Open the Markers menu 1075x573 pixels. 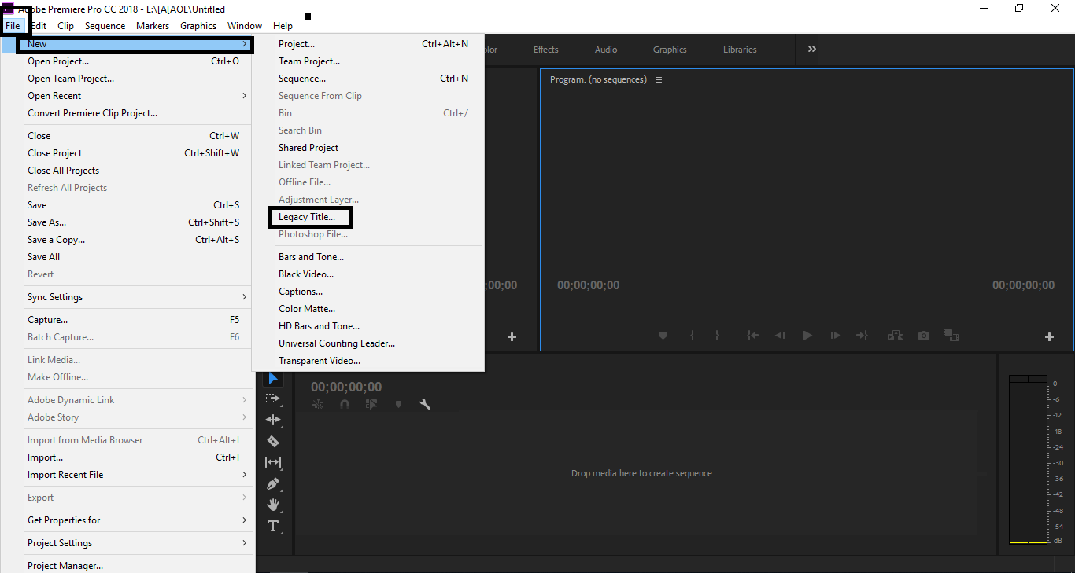(x=153, y=26)
